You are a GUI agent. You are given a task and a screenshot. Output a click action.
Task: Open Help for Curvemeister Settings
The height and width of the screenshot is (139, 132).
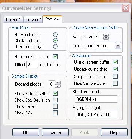point(114,132)
